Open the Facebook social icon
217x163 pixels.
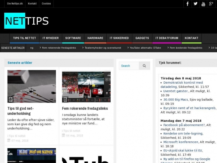[187, 4]
